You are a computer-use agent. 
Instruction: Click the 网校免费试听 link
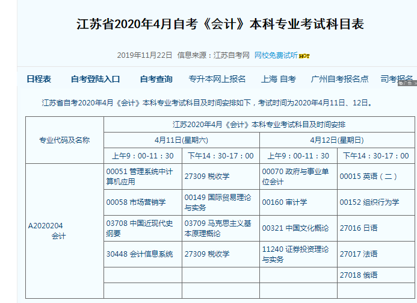pyautogui.click(x=276, y=55)
